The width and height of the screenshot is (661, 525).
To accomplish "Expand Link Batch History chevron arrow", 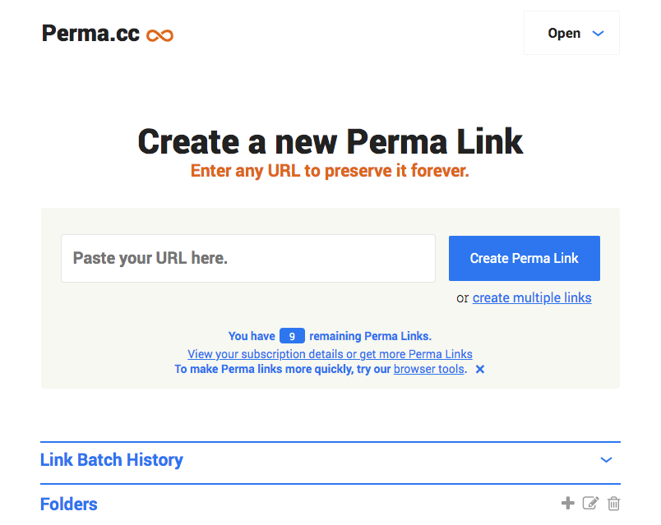I will [606, 460].
